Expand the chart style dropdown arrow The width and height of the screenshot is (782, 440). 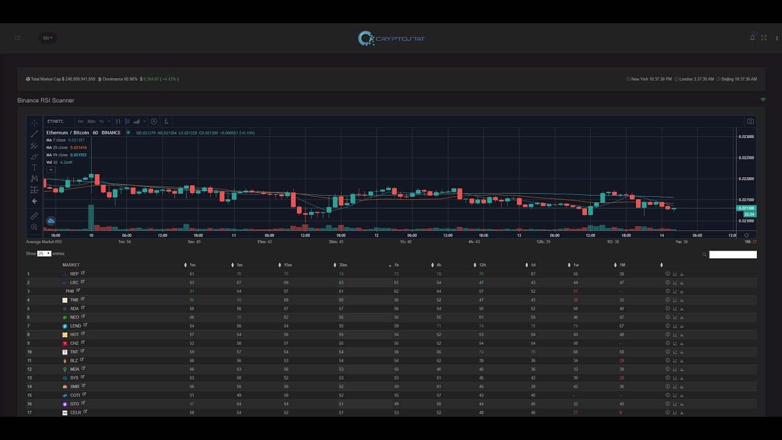click(145, 122)
